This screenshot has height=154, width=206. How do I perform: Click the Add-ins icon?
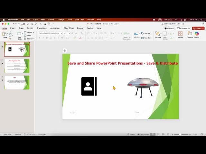pyautogui.click(x=180, y=34)
